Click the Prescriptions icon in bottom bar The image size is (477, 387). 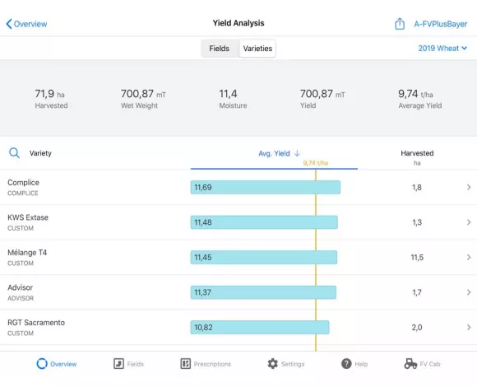pyautogui.click(x=186, y=364)
